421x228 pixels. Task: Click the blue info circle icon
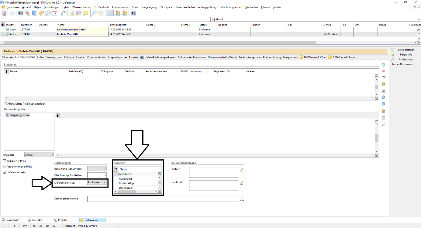click(x=384, y=104)
